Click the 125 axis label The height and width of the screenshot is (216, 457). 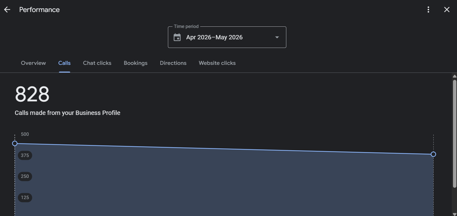click(25, 197)
